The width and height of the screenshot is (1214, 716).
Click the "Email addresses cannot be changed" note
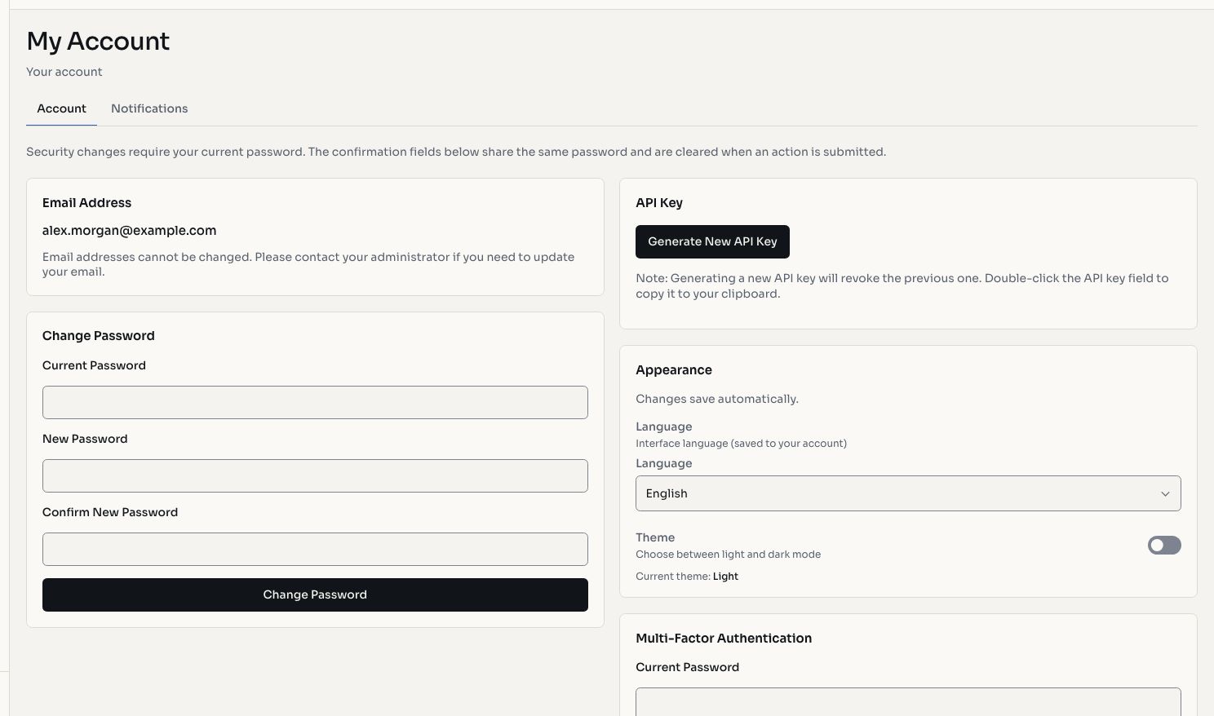[x=308, y=264]
